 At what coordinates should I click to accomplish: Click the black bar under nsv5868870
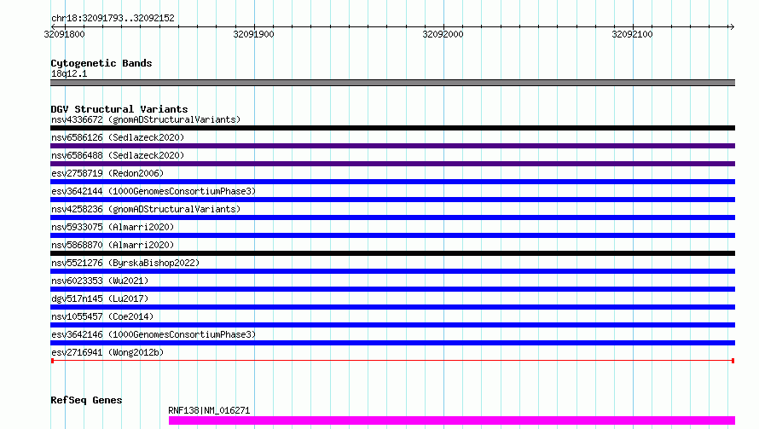(392, 253)
